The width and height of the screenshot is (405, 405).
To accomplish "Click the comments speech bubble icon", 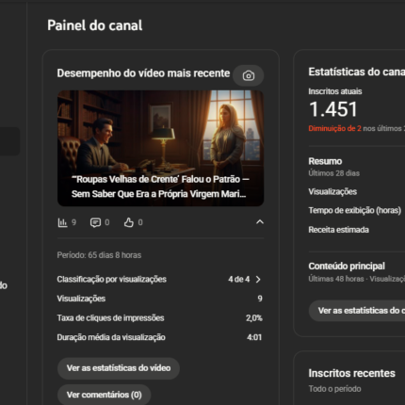I will [95, 222].
